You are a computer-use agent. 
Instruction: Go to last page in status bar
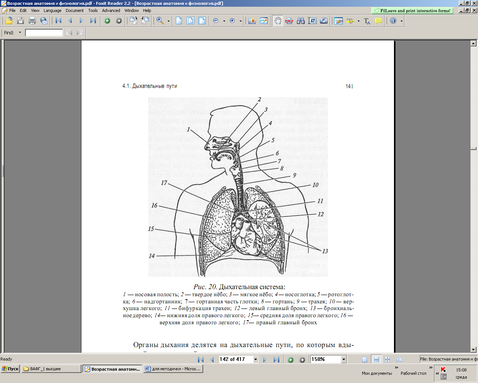pos(276,359)
